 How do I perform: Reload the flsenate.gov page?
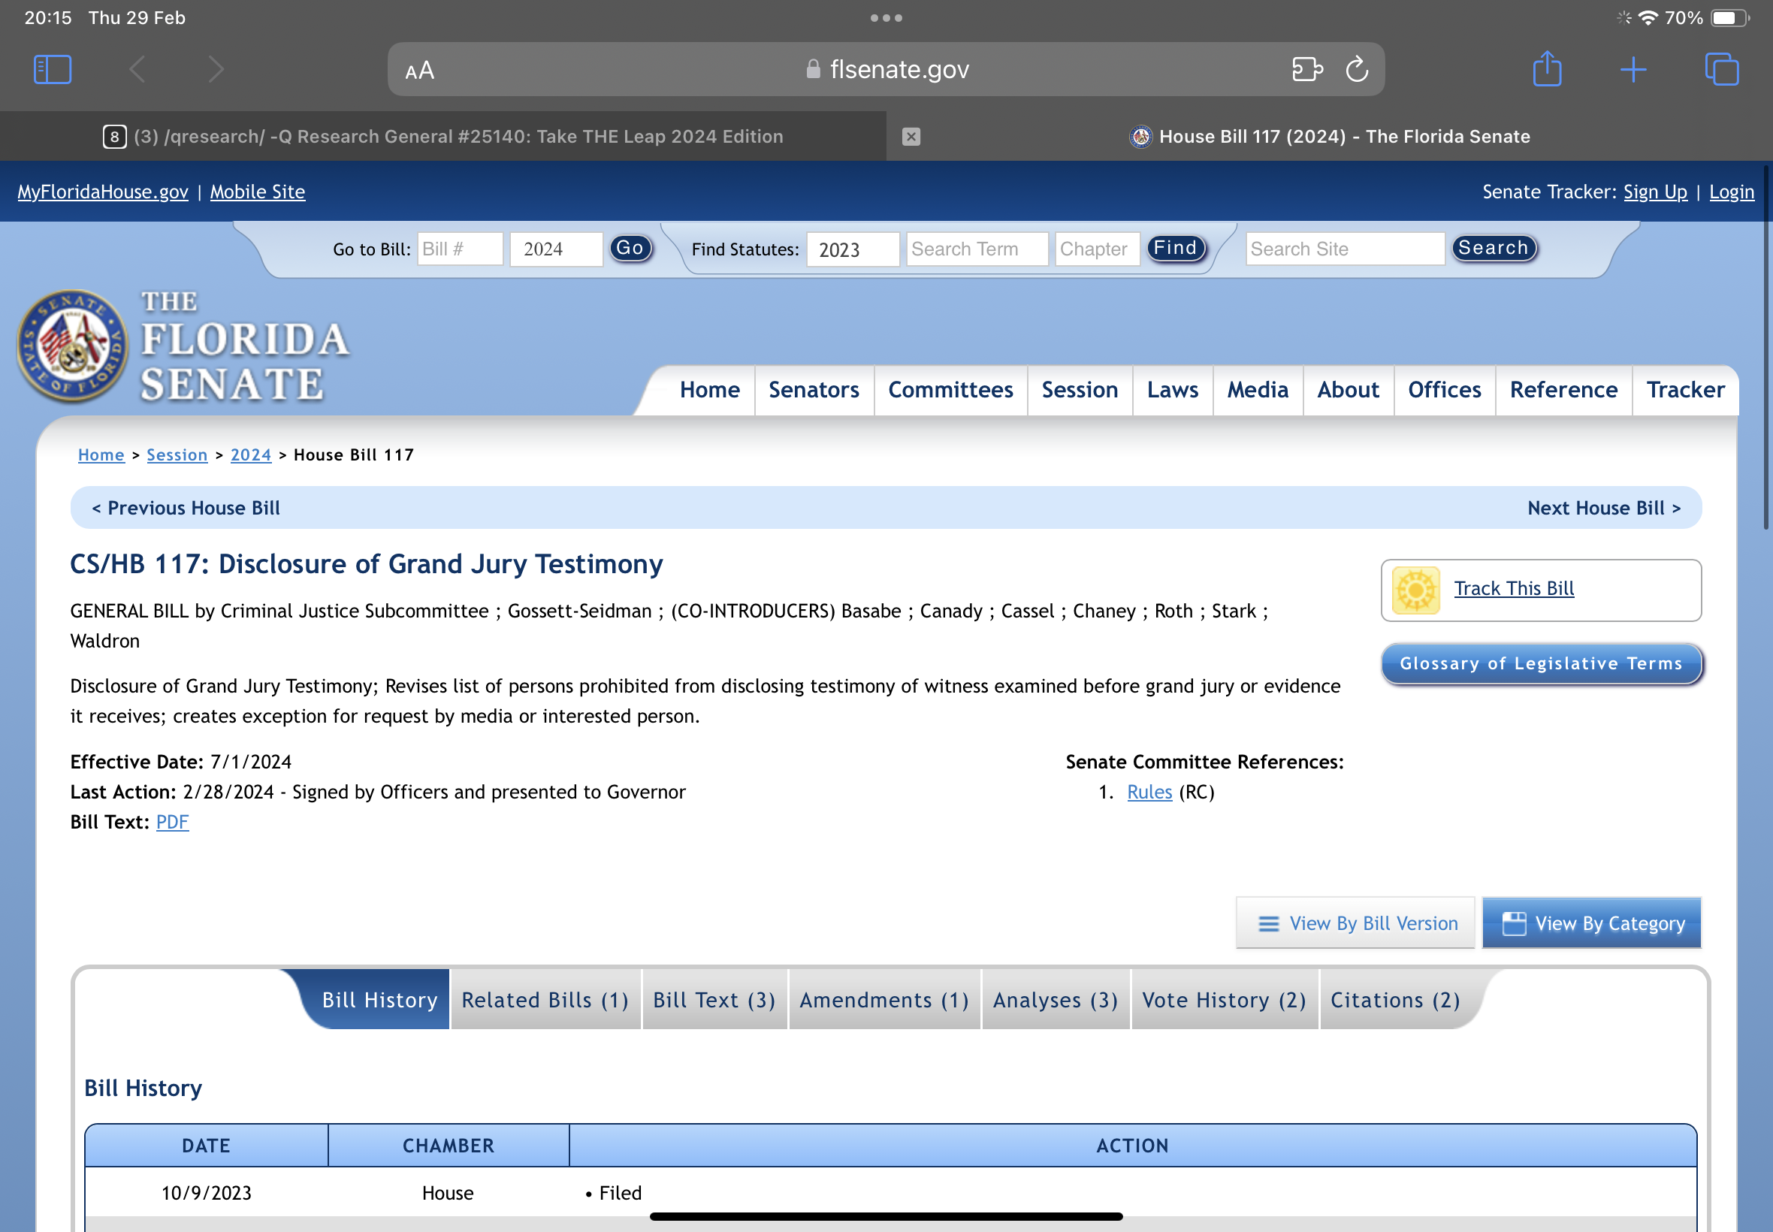pyautogui.click(x=1357, y=69)
